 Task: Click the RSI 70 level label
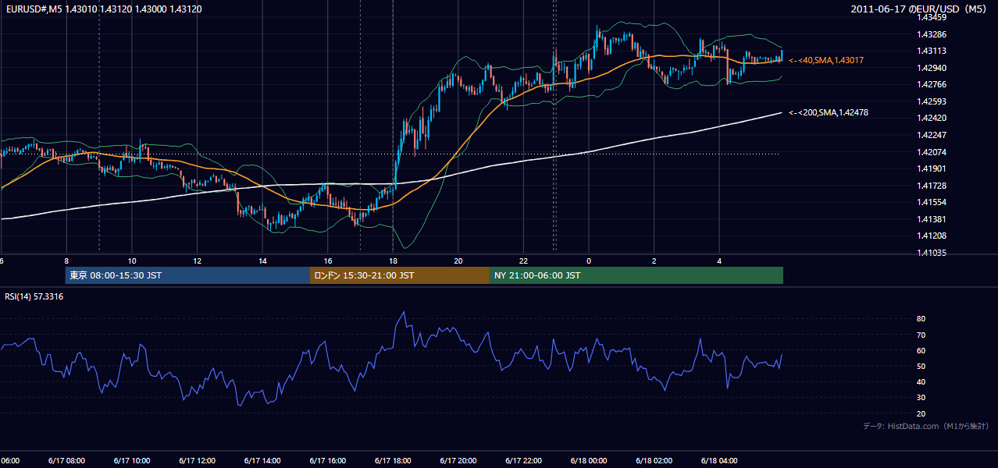click(x=921, y=335)
